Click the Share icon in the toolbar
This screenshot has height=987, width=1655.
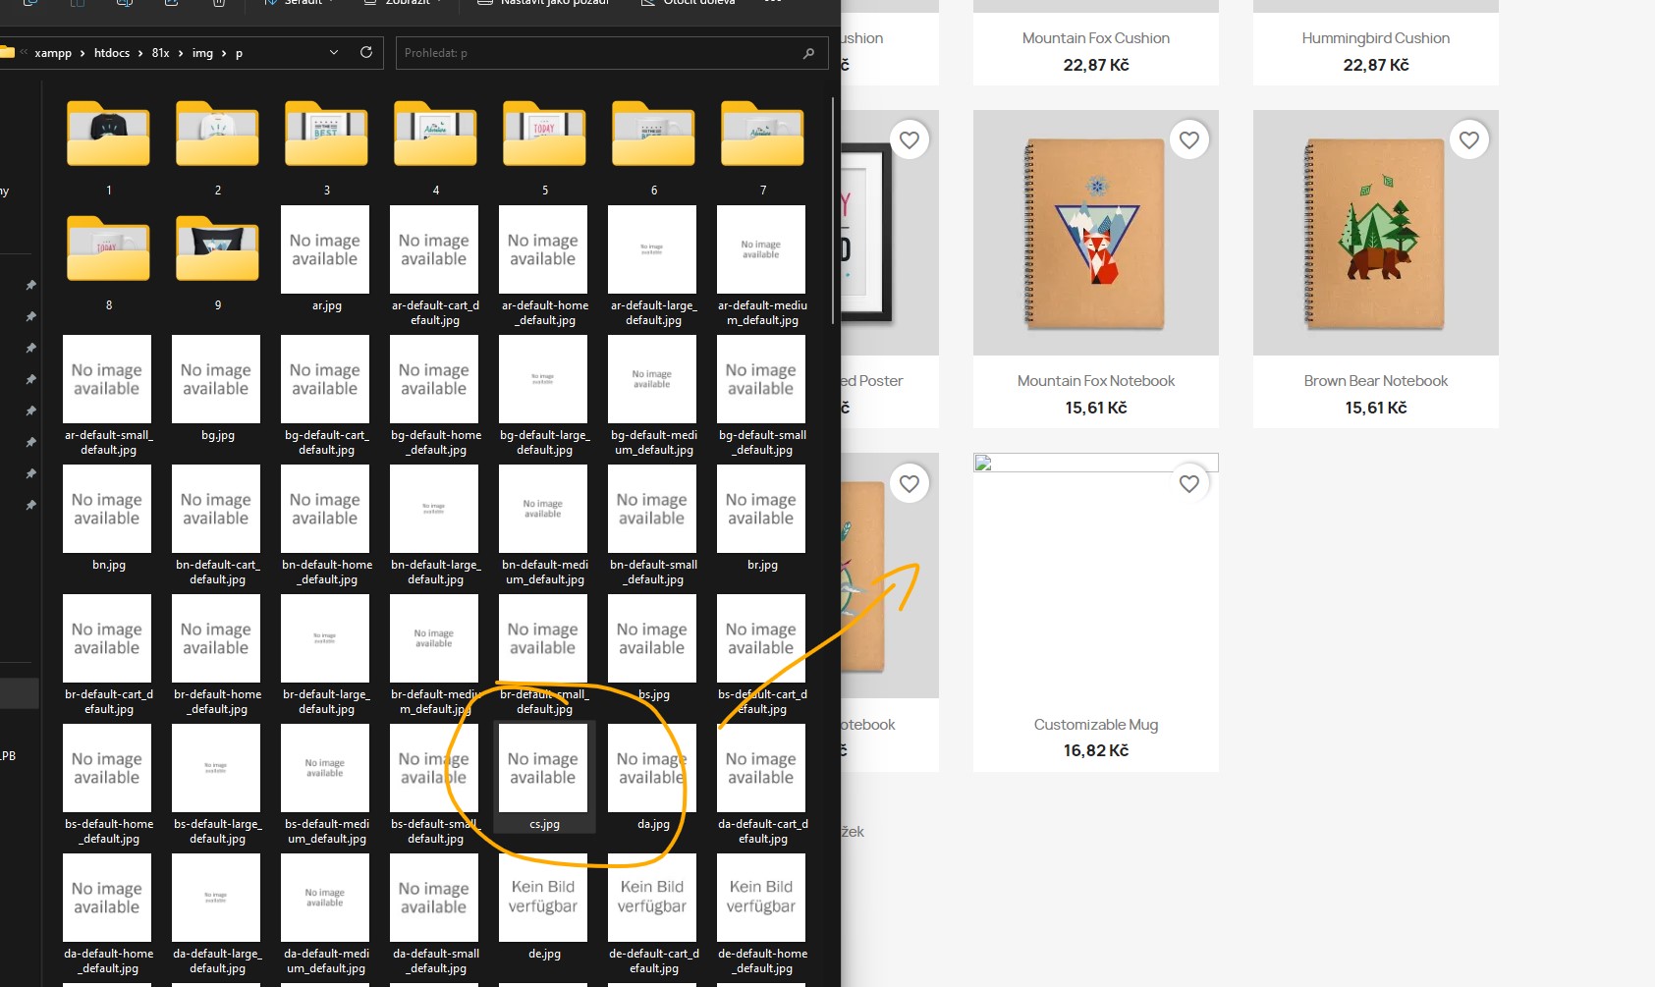[172, 4]
